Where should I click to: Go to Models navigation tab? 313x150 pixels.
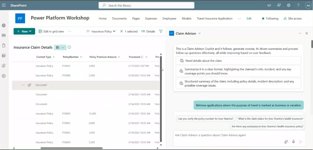click(187, 18)
